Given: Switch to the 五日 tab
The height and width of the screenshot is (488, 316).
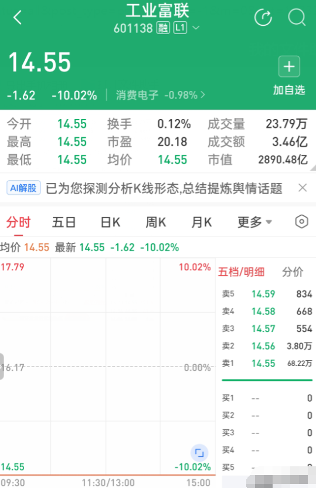Looking at the screenshot, I should tap(64, 222).
